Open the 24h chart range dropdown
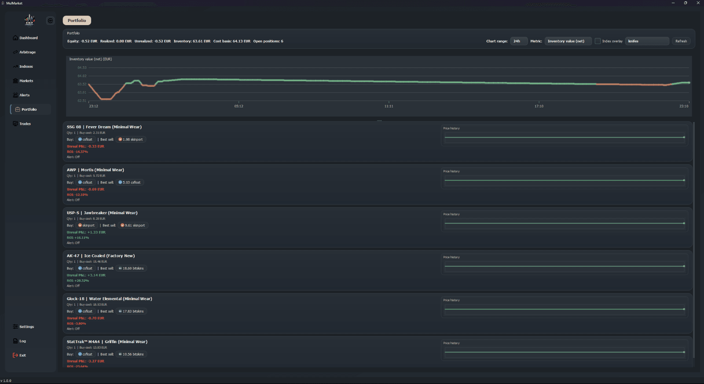This screenshot has height=384, width=704. (x=519, y=41)
